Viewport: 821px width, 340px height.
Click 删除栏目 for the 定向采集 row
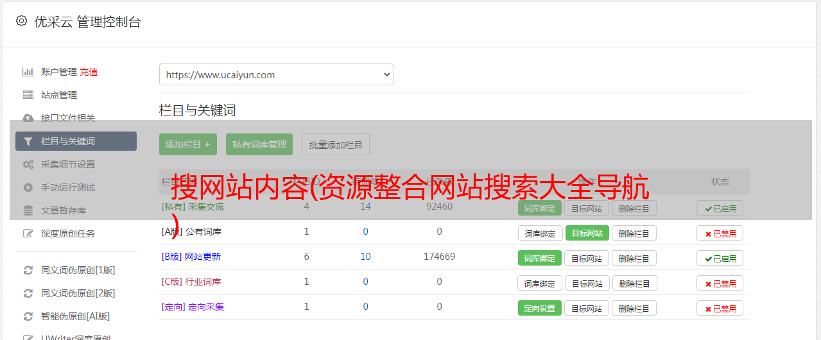pyautogui.click(x=634, y=308)
